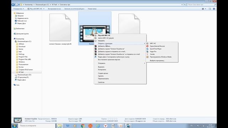Open Загрузки in Favorites sidebar
This screenshot has width=228, height=128.
[x=20, y=16]
